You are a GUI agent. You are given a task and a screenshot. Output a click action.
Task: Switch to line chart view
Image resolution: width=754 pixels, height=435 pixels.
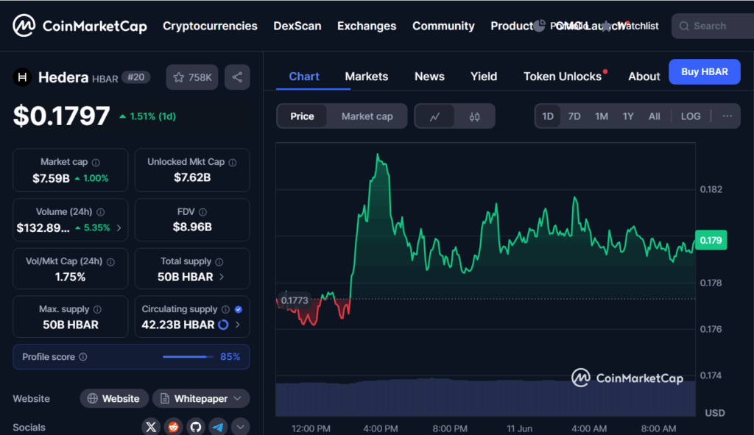coord(434,116)
